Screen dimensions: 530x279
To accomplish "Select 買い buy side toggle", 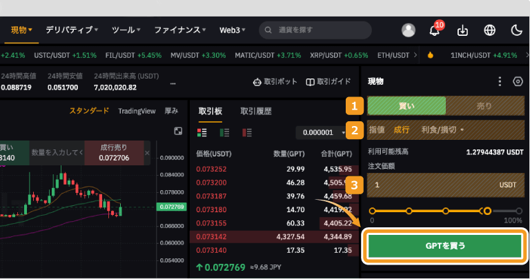I will coord(406,106).
